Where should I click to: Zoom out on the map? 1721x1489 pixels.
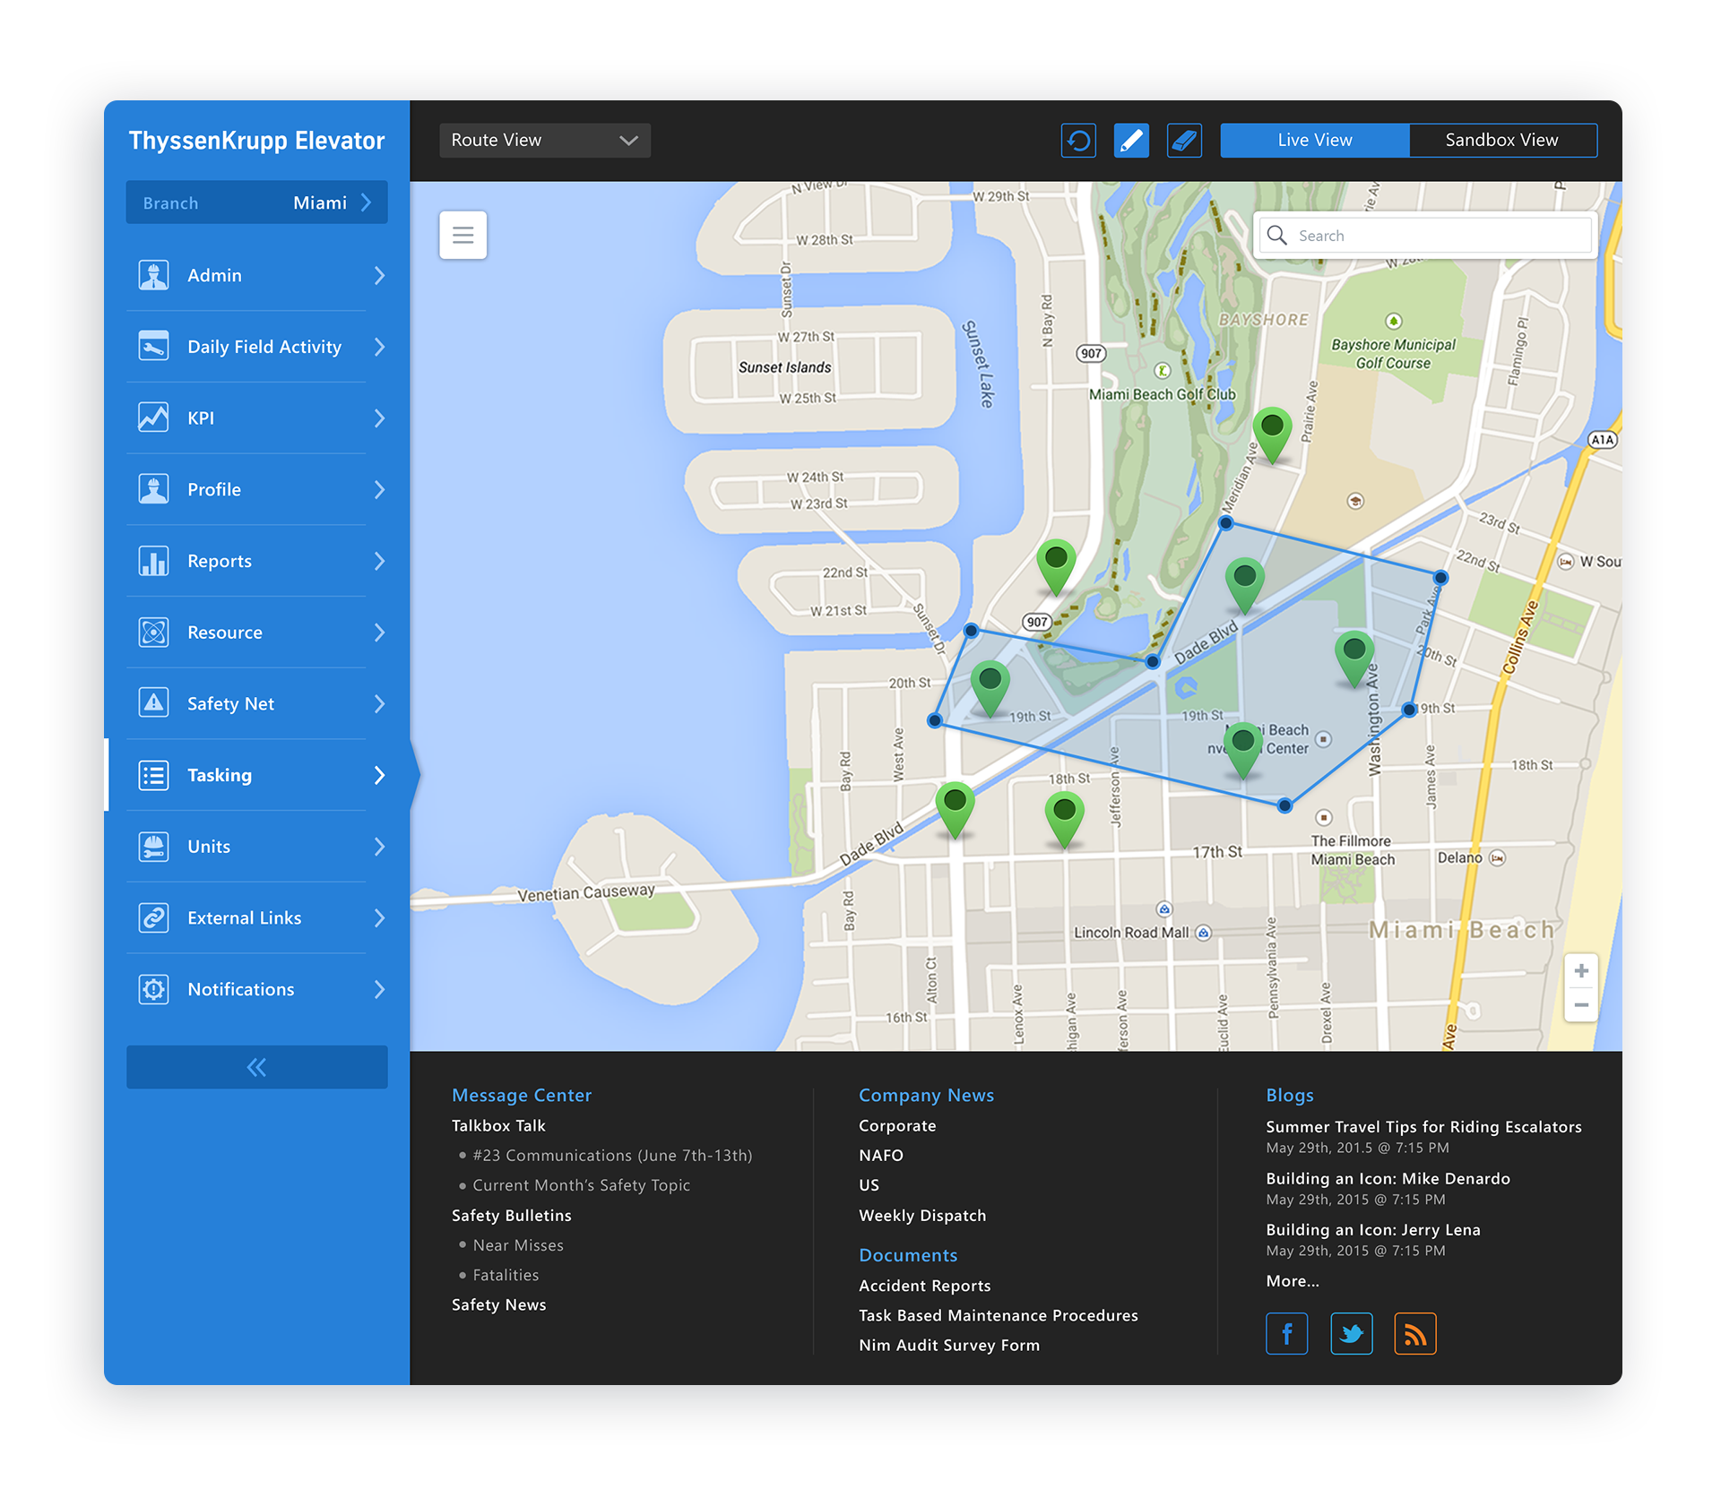click(x=1581, y=1005)
